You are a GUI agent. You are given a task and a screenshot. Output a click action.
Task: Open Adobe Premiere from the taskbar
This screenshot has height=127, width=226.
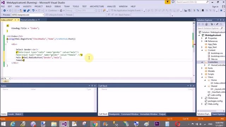157,124
